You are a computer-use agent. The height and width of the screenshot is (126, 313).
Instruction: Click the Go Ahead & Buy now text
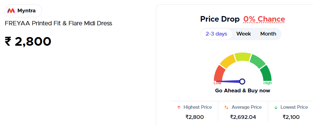[243, 91]
